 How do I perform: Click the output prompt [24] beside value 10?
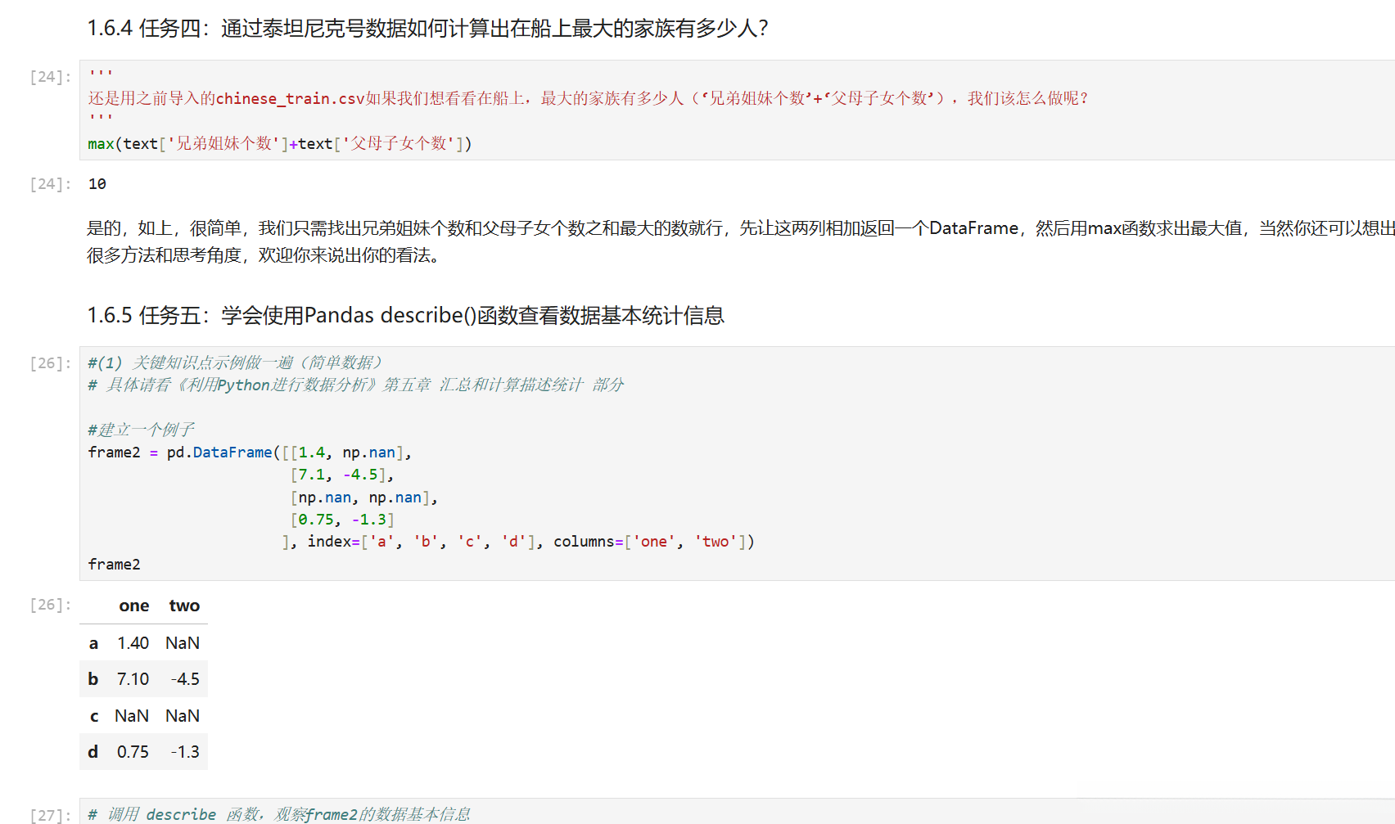[x=51, y=184]
